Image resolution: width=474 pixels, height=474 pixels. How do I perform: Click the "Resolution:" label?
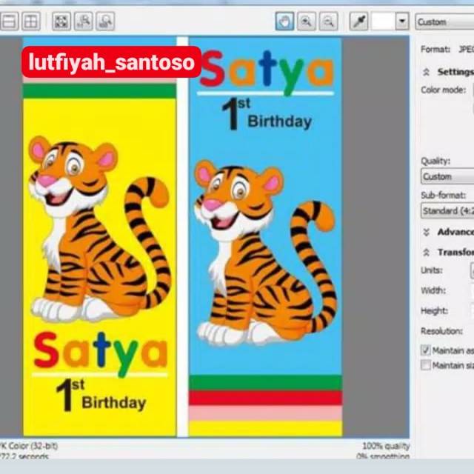[441, 331]
